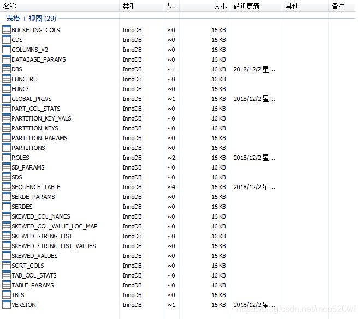Screen dimensions: 361x319
Task: Select the COLUMNS_V2 table icon
Action: [x=7, y=50]
